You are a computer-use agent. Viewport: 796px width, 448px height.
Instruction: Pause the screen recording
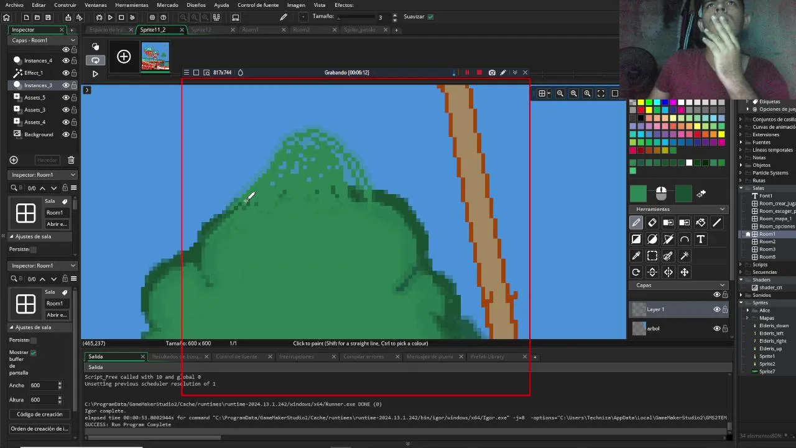[467, 73]
